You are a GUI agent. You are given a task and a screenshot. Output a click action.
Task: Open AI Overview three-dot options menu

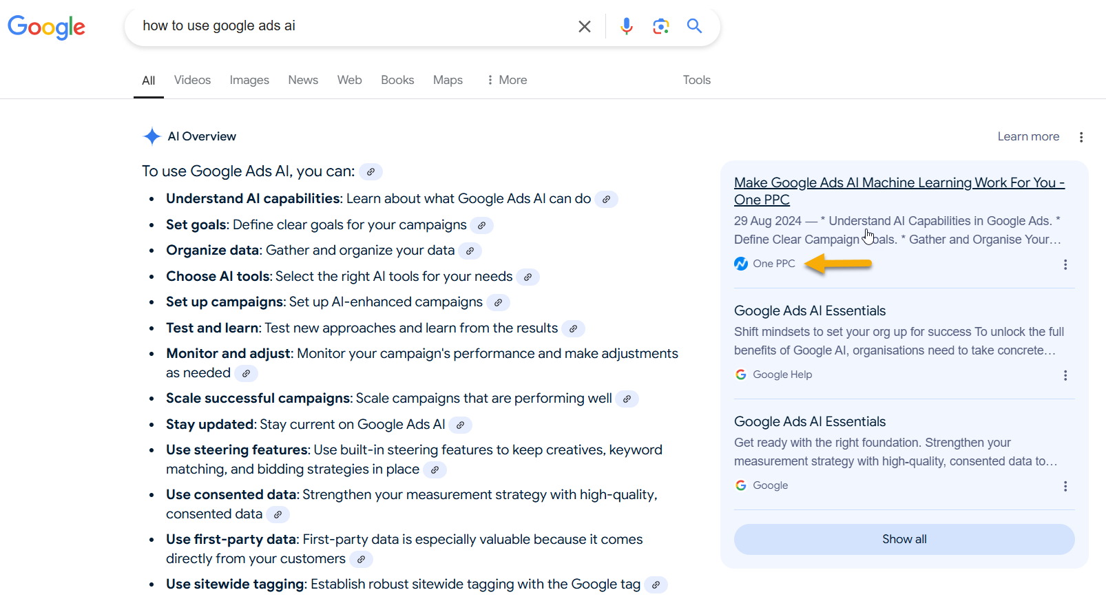point(1081,137)
